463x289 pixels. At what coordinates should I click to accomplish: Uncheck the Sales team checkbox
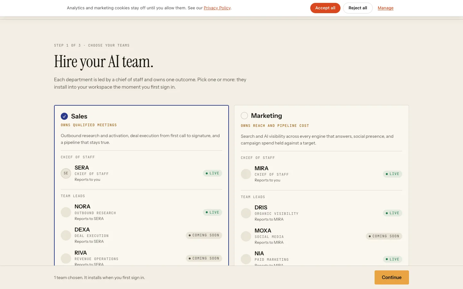[x=64, y=116]
